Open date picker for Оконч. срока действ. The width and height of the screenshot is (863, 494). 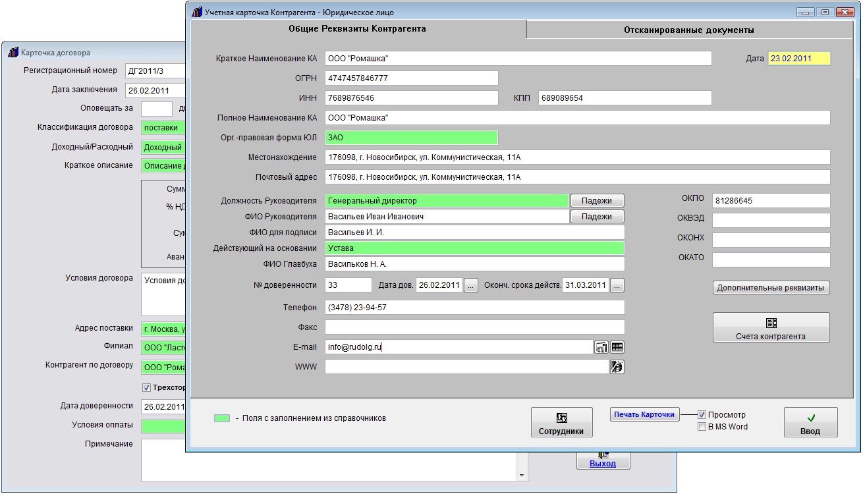(617, 285)
